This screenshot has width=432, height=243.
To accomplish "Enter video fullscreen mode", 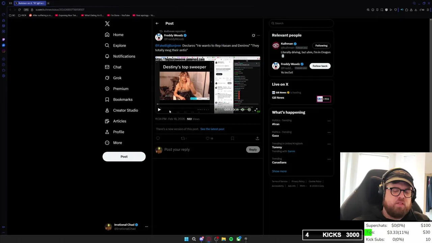I will (256, 110).
